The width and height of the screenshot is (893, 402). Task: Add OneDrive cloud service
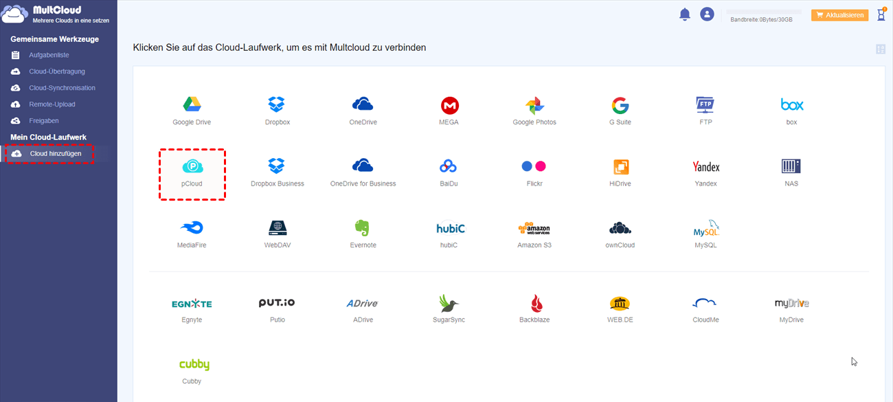(363, 104)
